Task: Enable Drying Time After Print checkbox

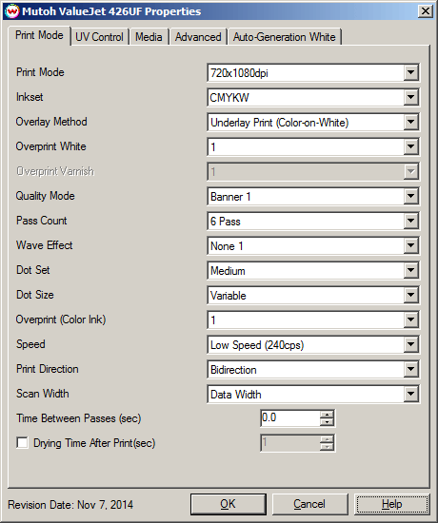Action: click(x=23, y=443)
